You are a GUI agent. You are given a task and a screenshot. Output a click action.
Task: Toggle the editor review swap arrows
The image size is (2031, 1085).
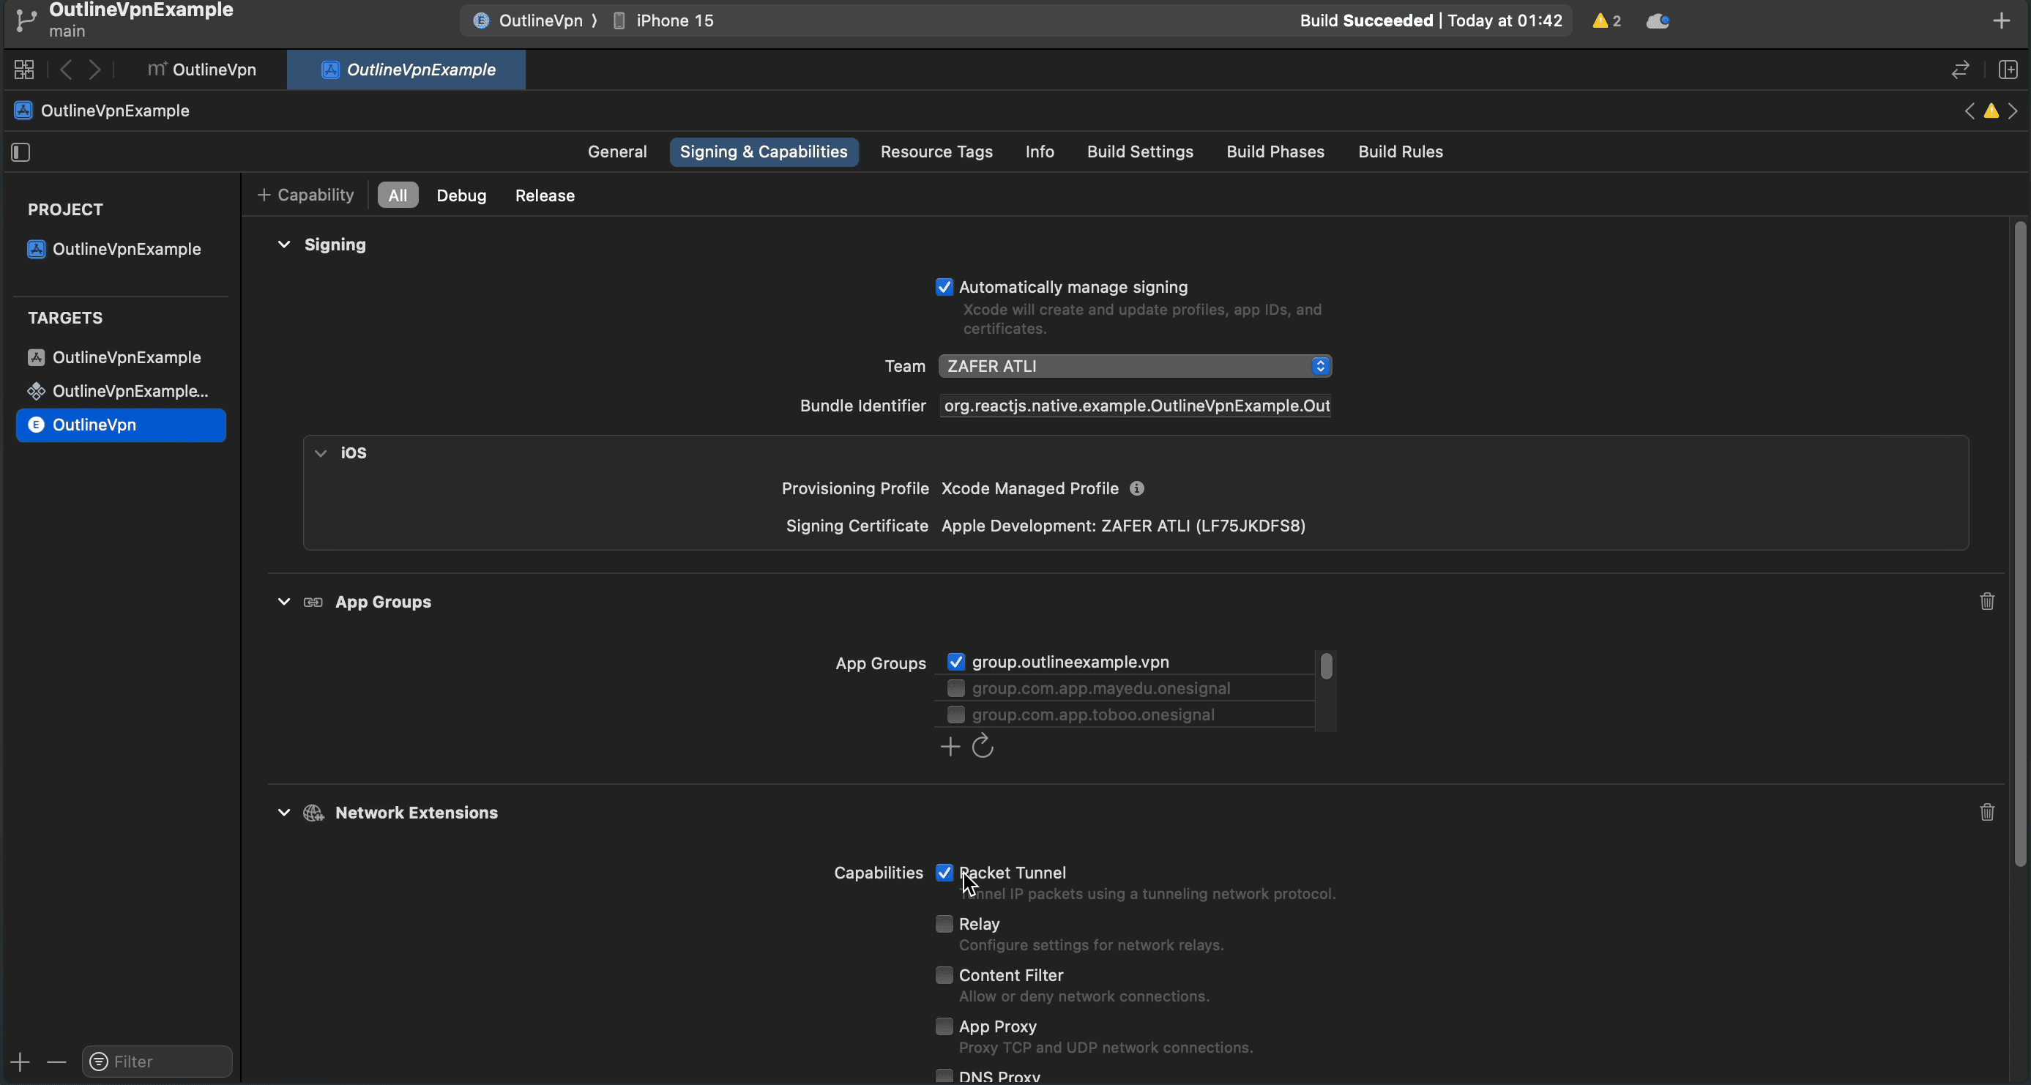pos(1960,70)
